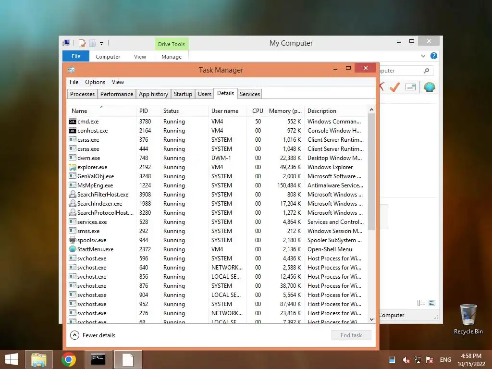Click the network tray icon
Viewport: 492px width, 369px height.
click(418, 360)
